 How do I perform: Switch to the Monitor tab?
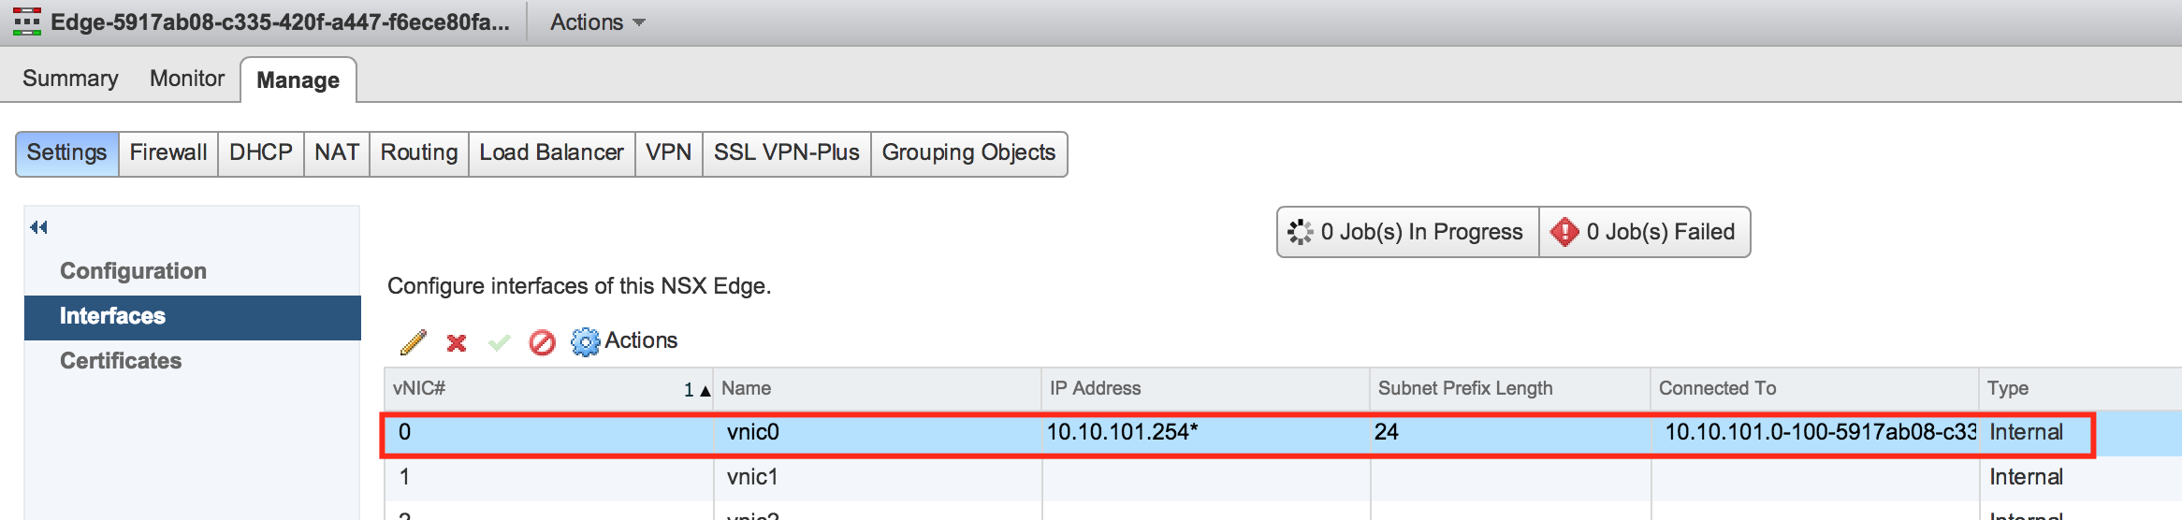point(187,79)
